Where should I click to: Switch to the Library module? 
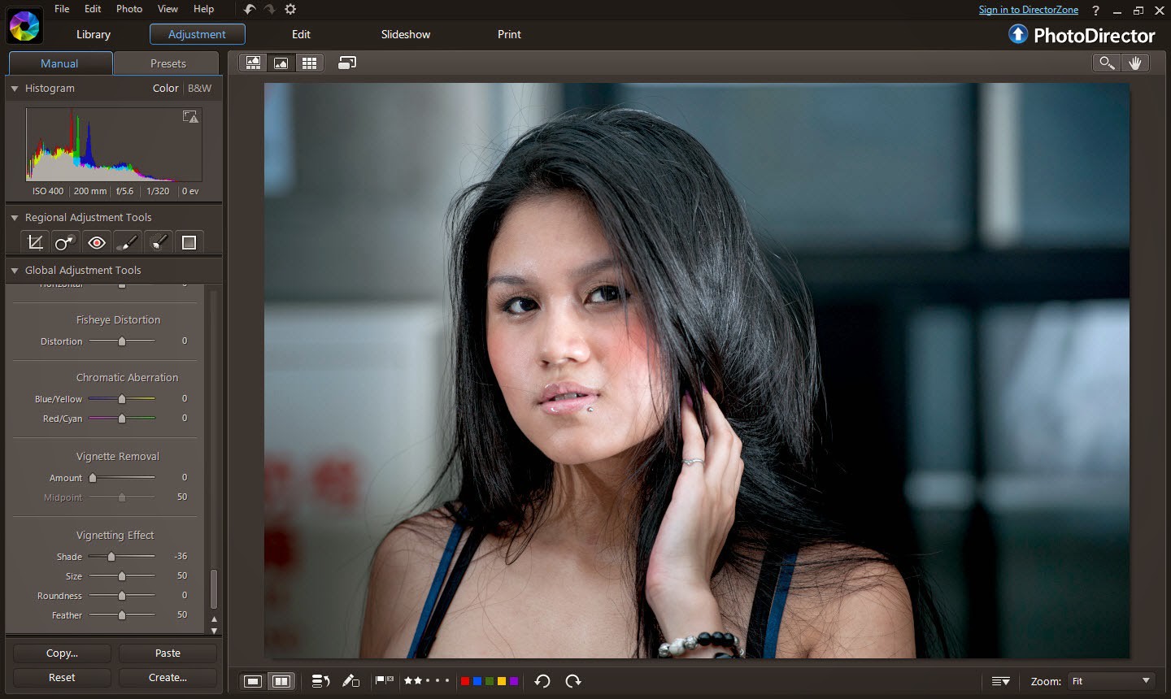click(94, 34)
